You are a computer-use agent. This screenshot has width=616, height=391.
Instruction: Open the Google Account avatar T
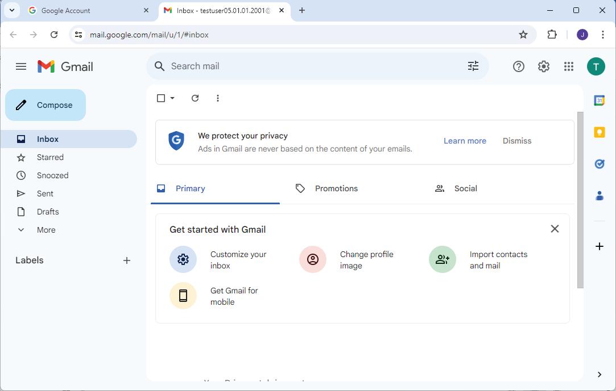[596, 66]
